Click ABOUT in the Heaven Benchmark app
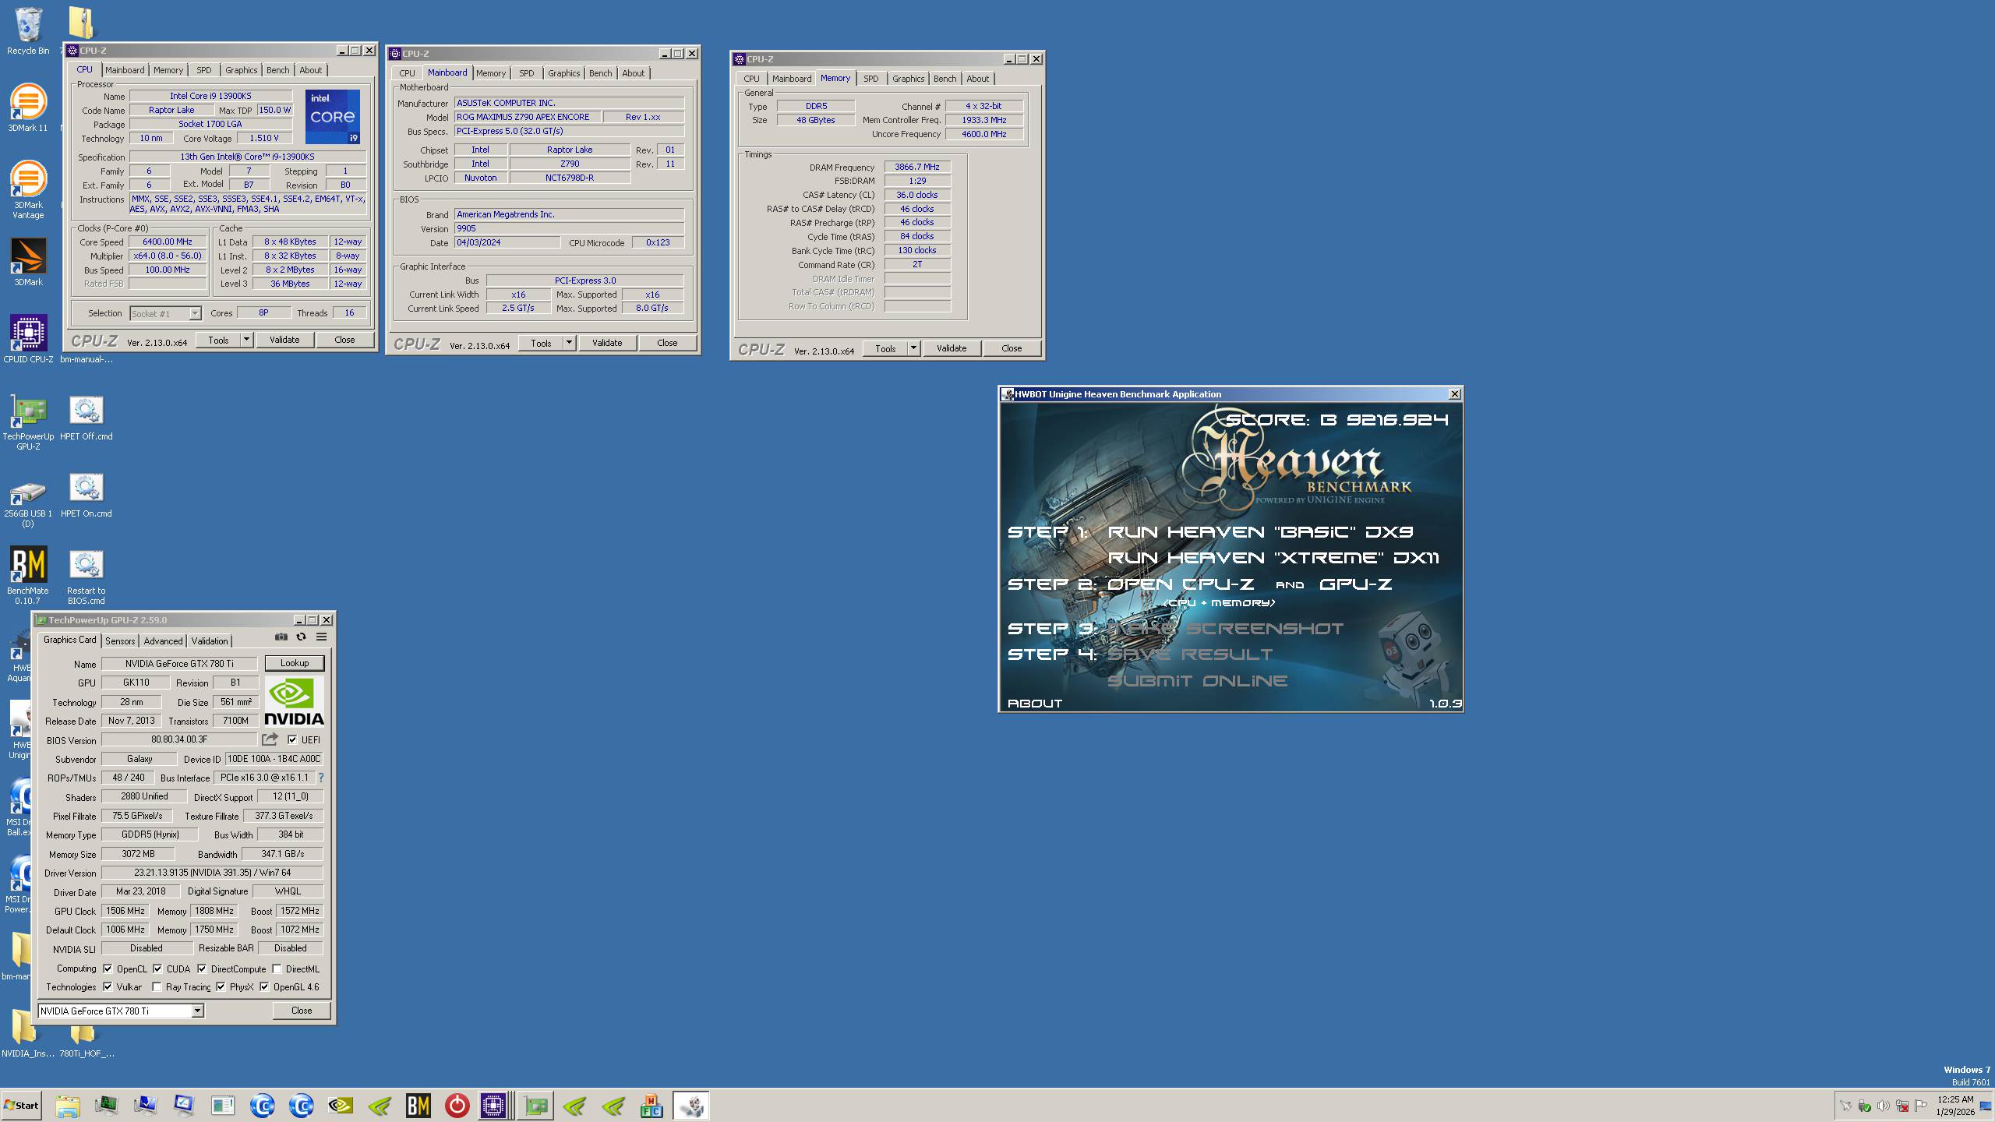 point(1035,703)
